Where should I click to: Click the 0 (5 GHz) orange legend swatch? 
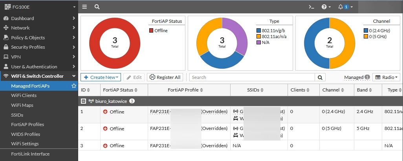[366, 37]
